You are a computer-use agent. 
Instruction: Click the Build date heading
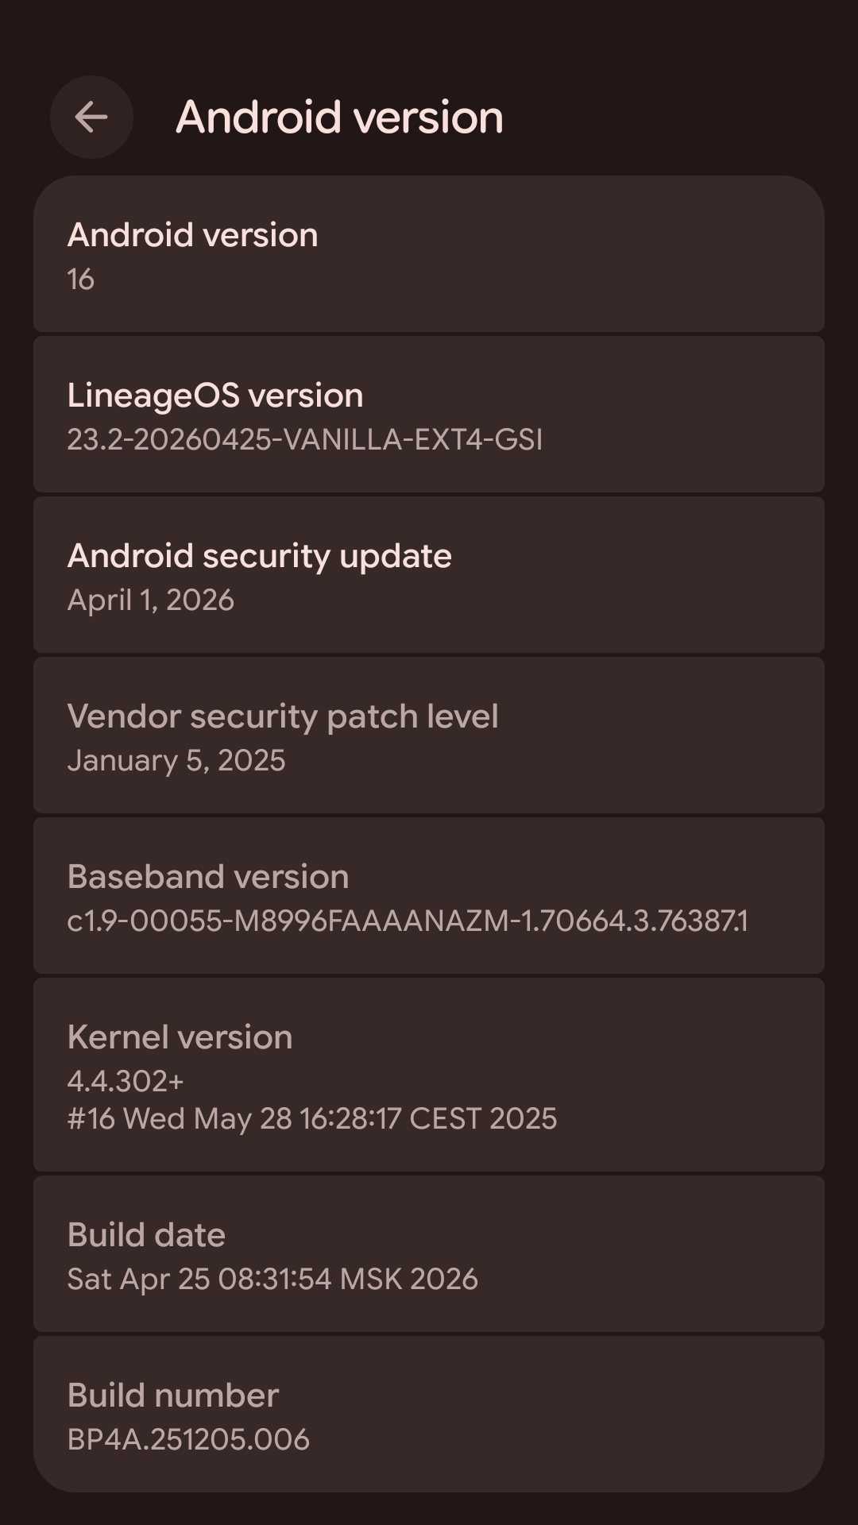pos(147,1235)
